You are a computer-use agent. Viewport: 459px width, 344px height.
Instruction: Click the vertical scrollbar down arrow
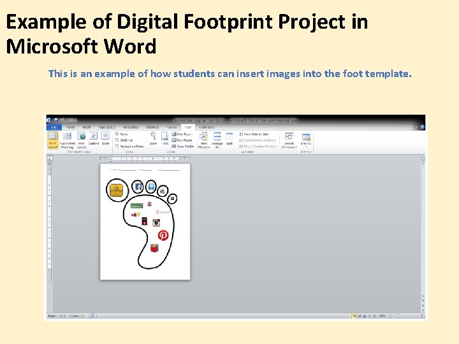click(423, 296)
